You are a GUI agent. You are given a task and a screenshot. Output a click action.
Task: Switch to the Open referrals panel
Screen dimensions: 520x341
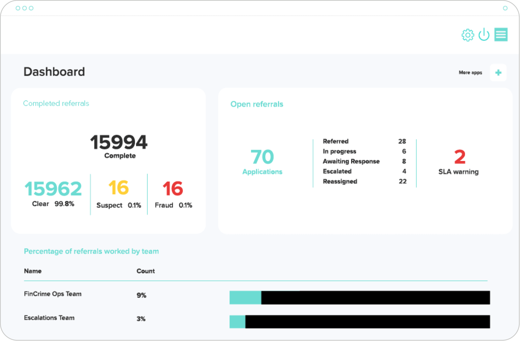pos(257,104)
